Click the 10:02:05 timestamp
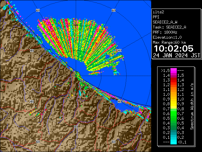 [x=174, y=48]
